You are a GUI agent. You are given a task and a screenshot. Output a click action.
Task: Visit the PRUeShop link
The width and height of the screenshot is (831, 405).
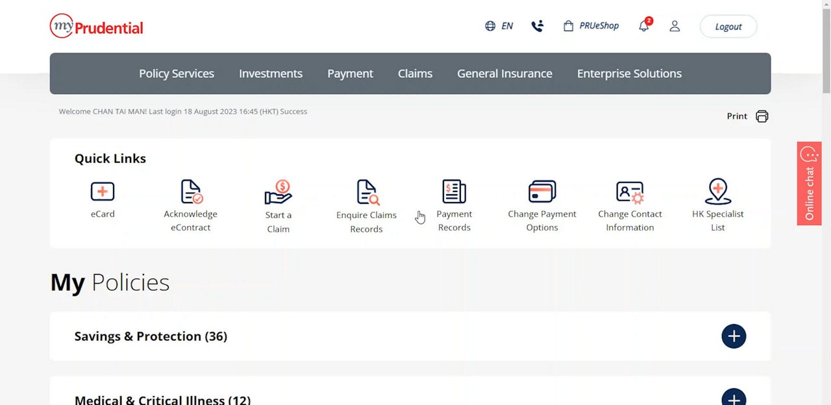click(591, 26)
